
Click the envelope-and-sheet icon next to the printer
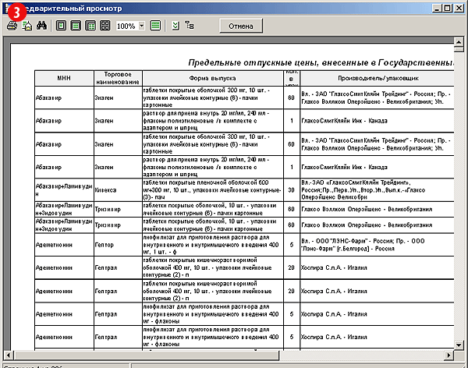27,26
